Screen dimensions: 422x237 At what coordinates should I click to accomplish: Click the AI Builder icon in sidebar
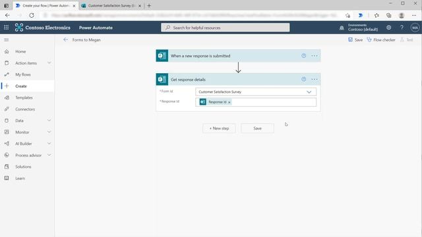pyautogui.click(x=7, y=144)
